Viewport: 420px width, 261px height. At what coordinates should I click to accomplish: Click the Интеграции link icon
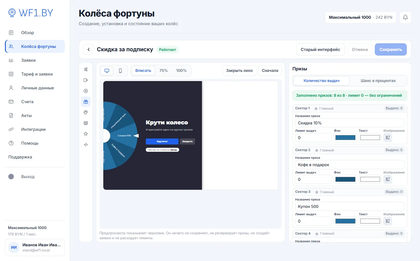[x=11, y=129]
